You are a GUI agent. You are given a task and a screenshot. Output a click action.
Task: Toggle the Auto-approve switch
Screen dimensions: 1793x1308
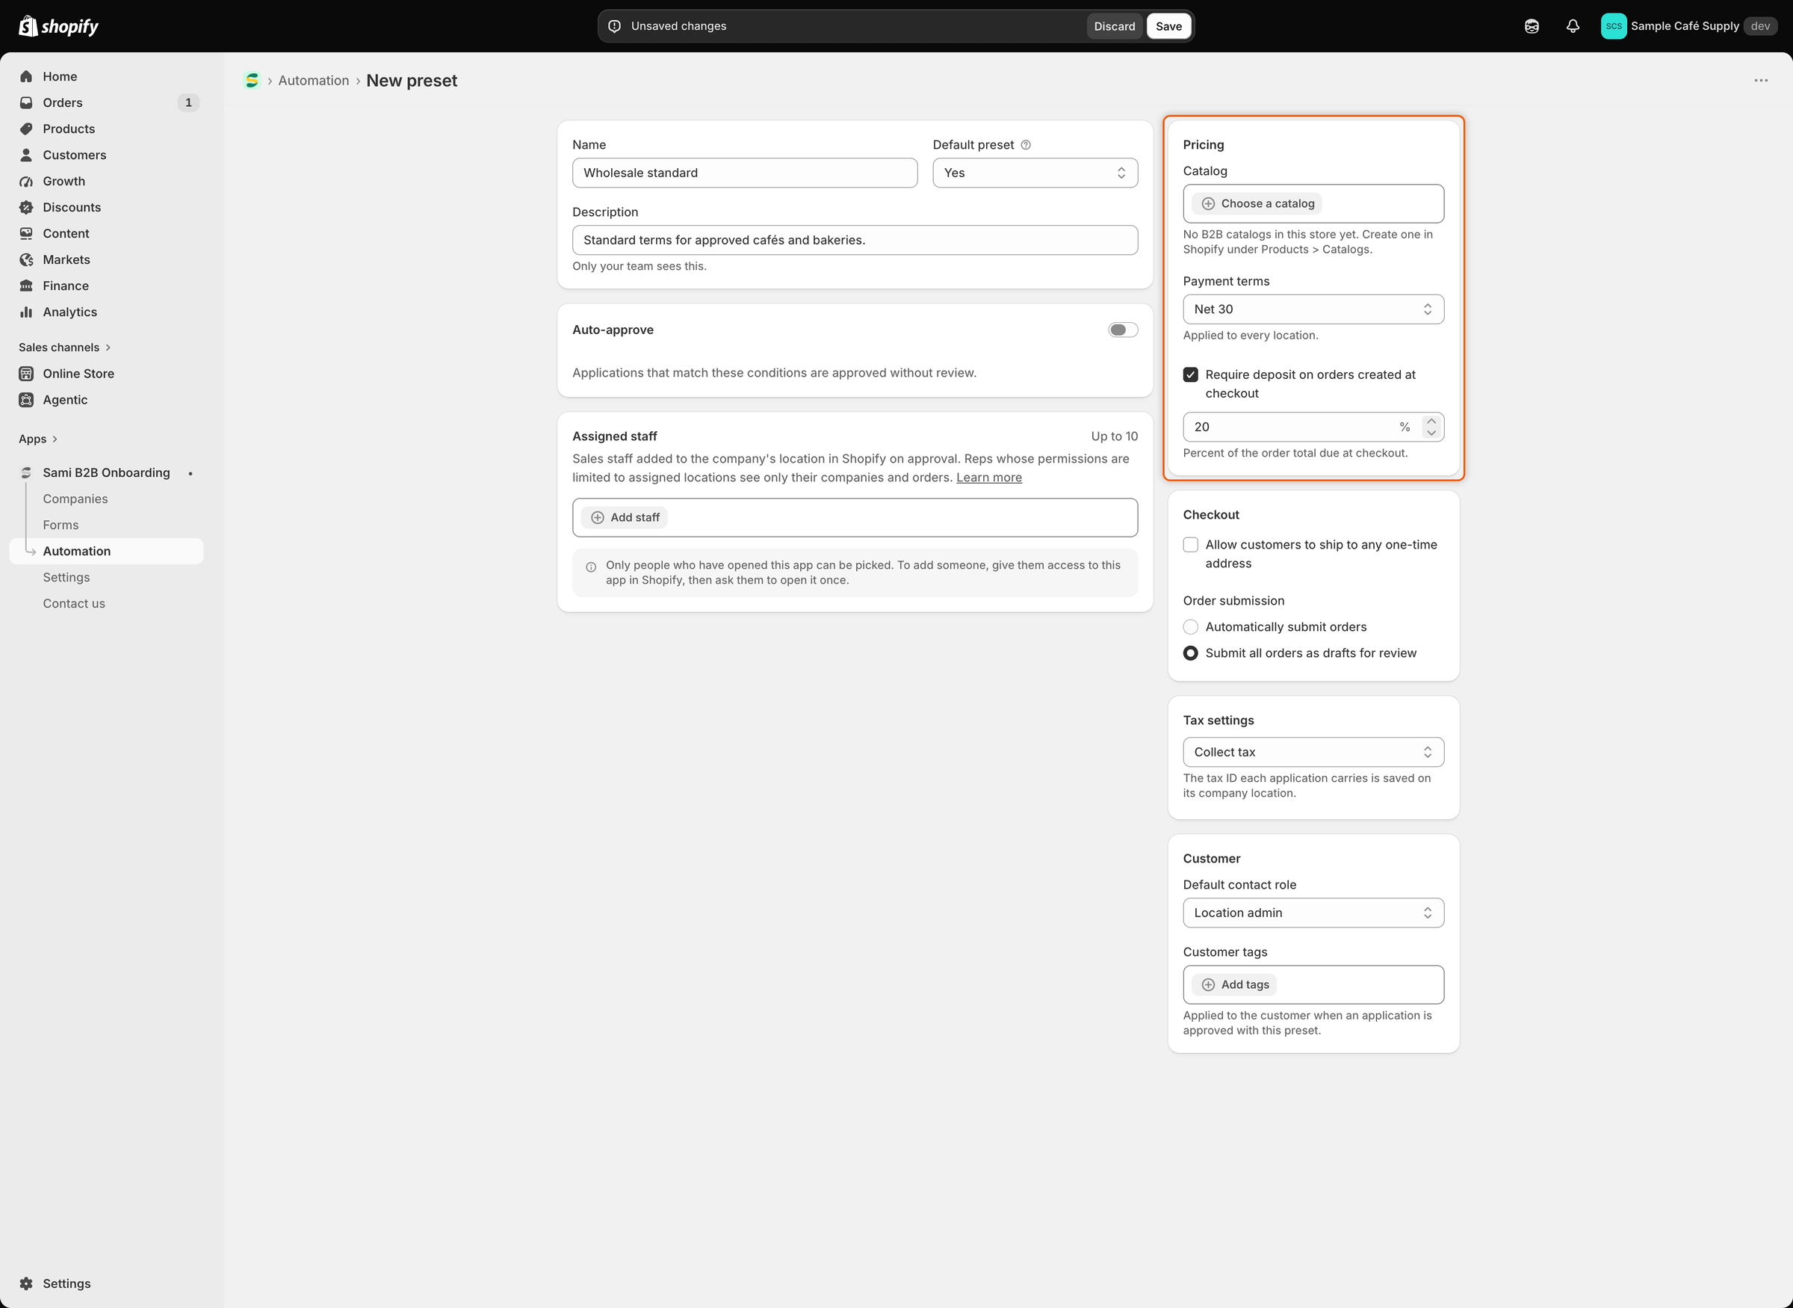1122,330
